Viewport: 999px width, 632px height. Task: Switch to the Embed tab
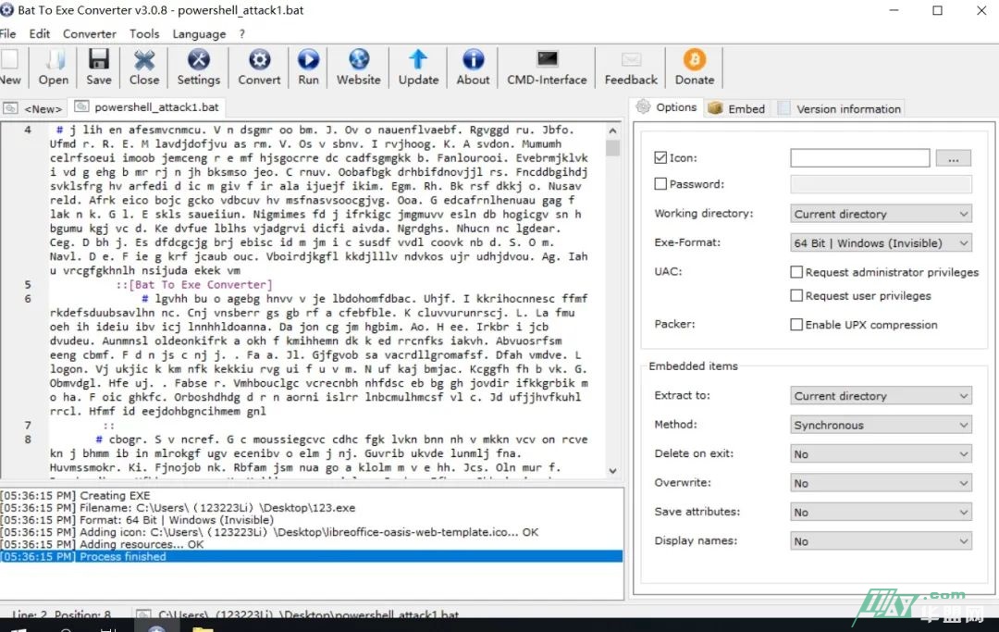737,108
